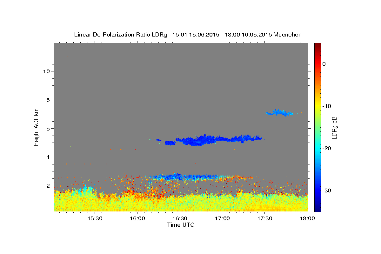
Task: Click the height tick label 6
Action: 48,128
